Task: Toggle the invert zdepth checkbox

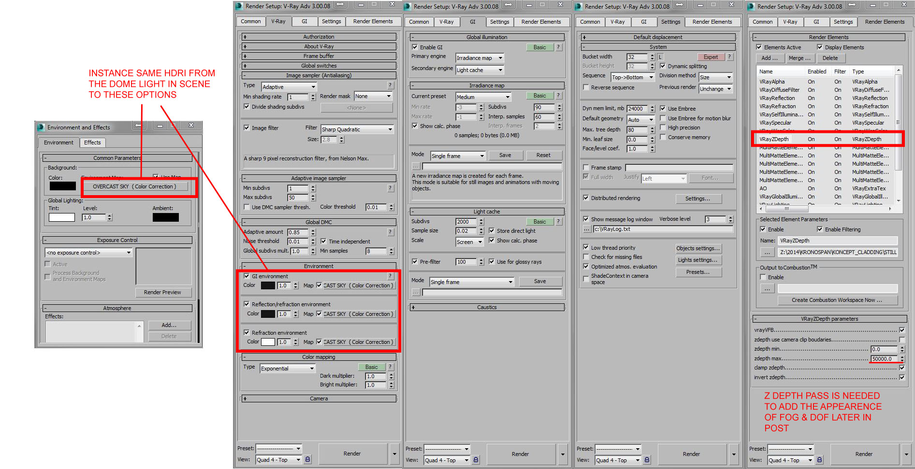Action: [x=902, y=377]
